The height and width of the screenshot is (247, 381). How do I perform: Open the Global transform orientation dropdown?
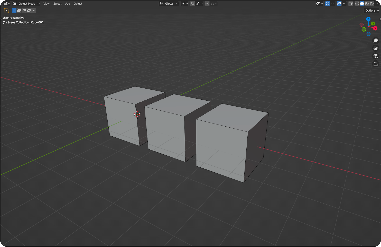click(169, 4)
